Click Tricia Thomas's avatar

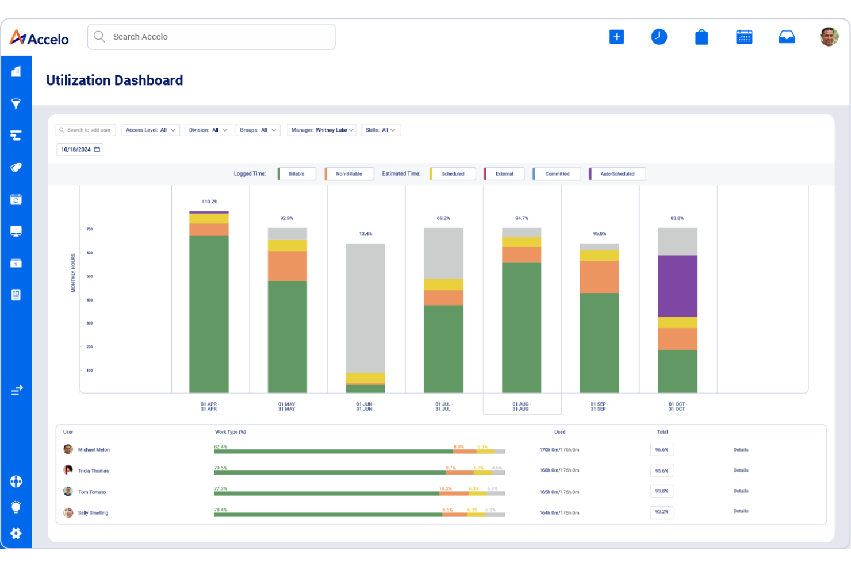(68, 470)
